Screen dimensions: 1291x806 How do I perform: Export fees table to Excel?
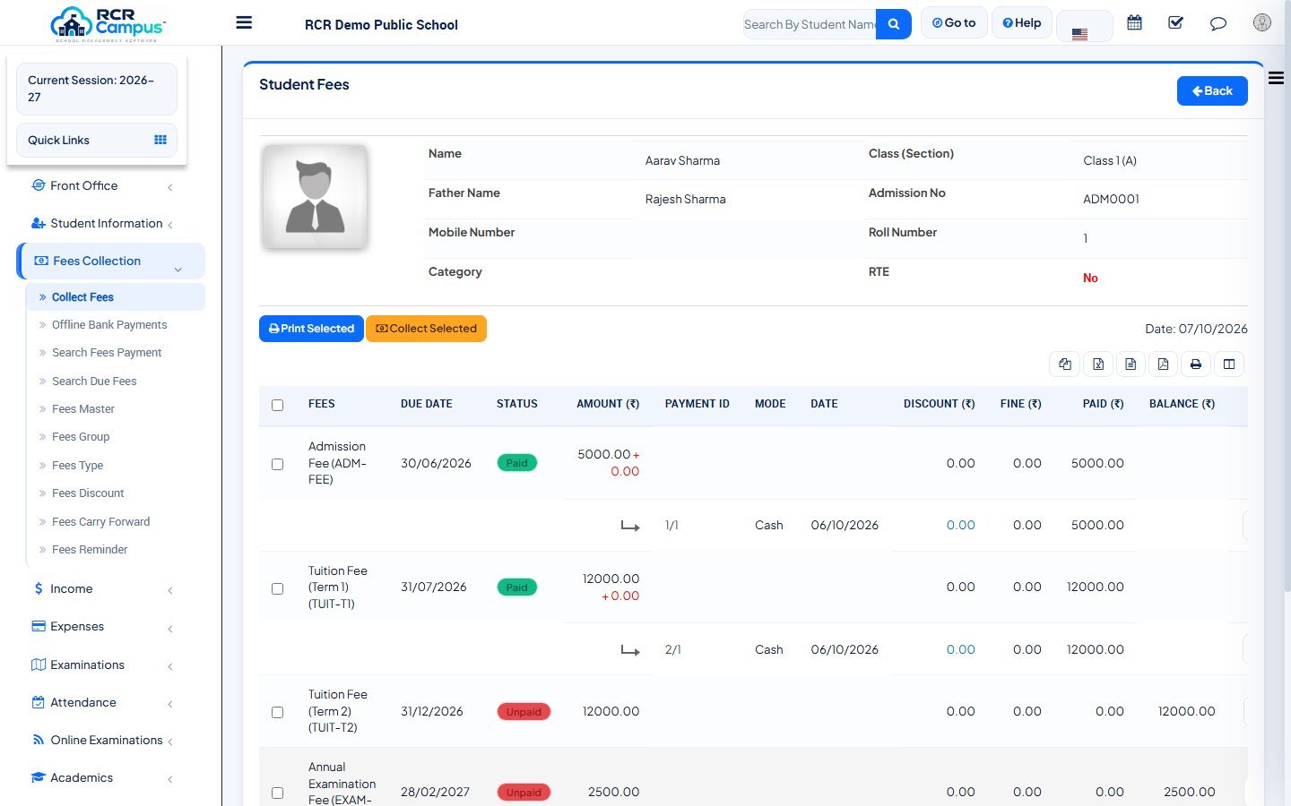(x=1098, y=364)
